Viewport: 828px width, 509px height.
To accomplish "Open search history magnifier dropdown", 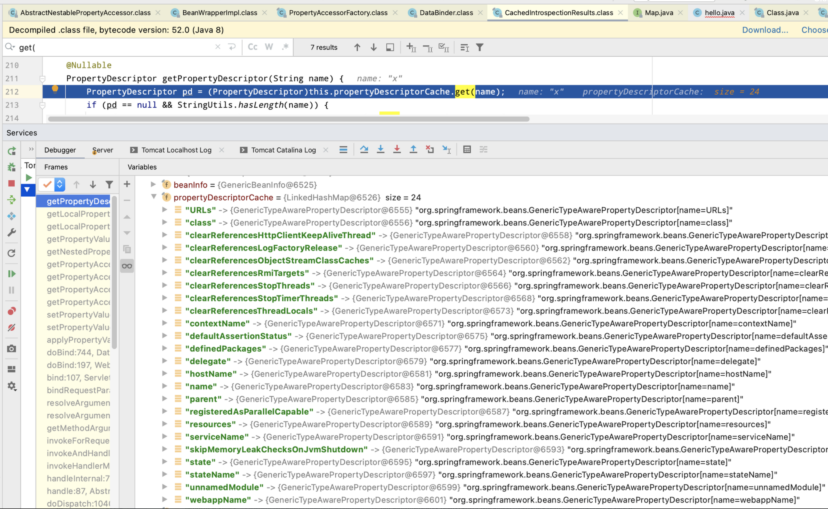I will [x=10, y=47].
